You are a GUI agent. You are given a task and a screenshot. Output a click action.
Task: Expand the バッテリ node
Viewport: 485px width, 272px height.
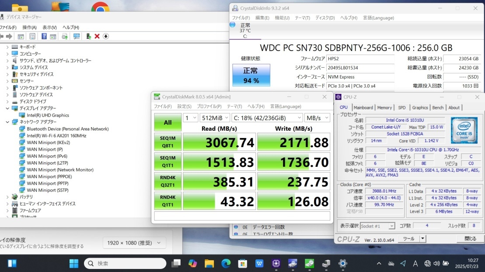pos(7,196)
